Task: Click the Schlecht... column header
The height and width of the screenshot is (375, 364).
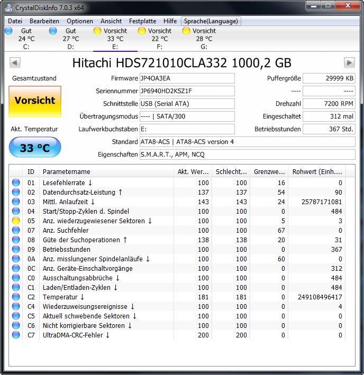Action: (231, 171)
